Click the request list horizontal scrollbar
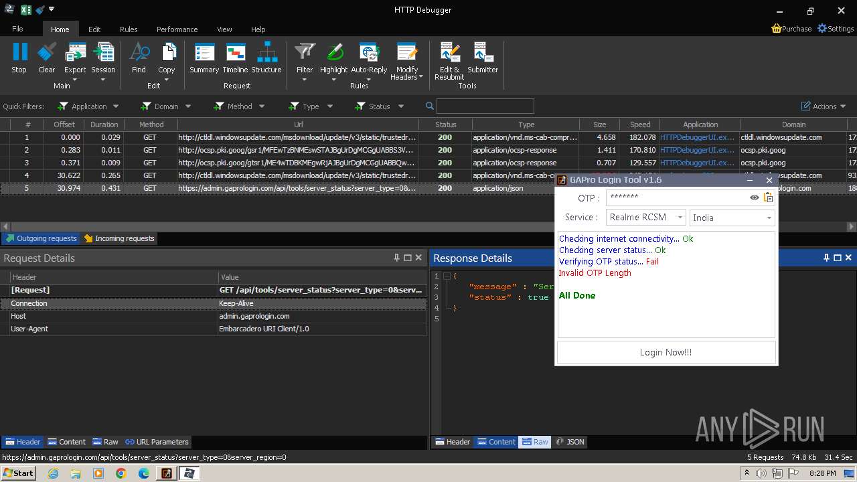 tap(428, 226)
